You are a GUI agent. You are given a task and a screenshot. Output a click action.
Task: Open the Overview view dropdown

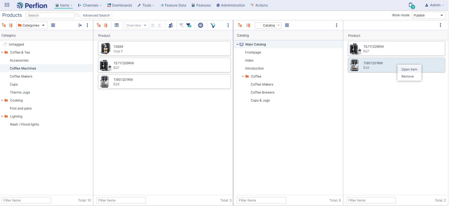point(136,25)
